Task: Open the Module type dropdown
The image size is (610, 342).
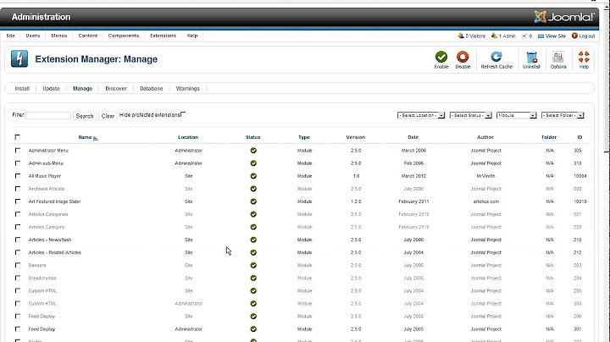Action: pyautogui.click(x=516, y=115)
